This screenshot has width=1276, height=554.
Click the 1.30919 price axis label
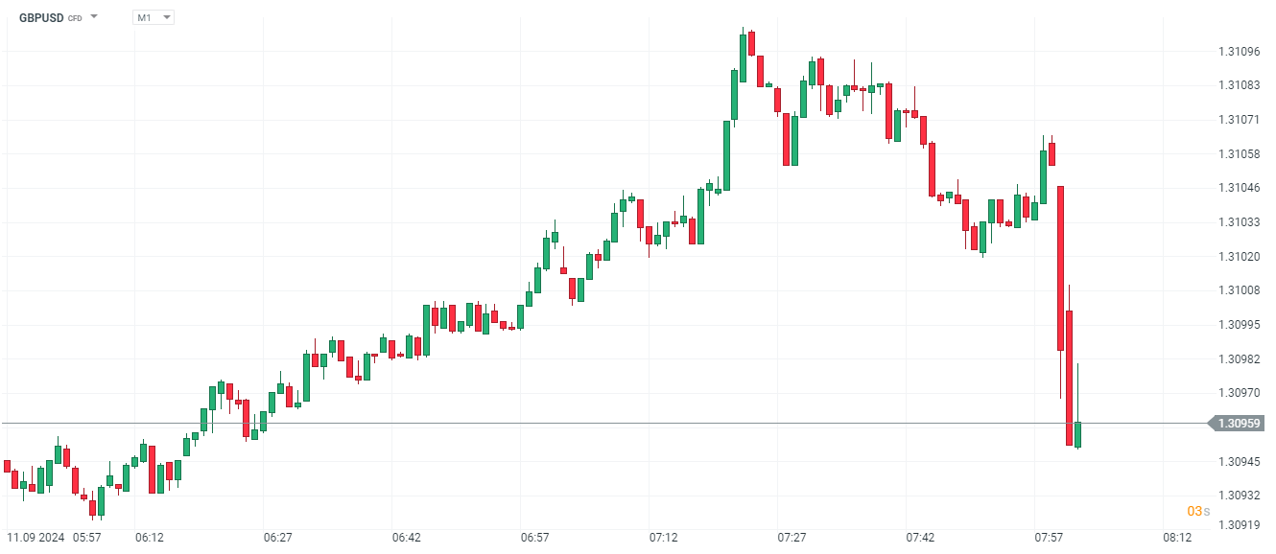pyautogui.click(x=1238, y=525)
